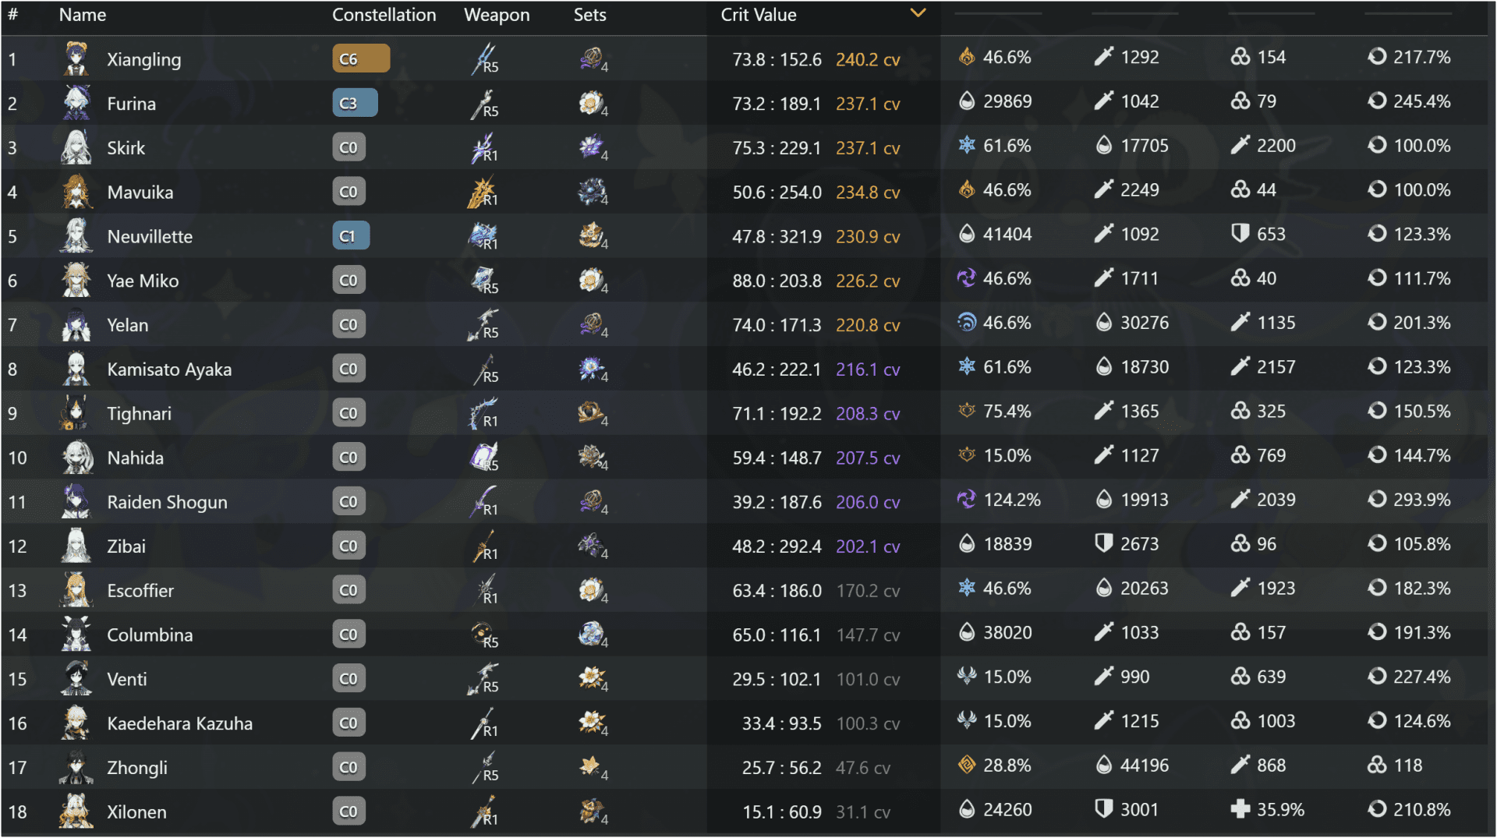Click the Weapon column header
1497x838 pixels.
point(497,14)
